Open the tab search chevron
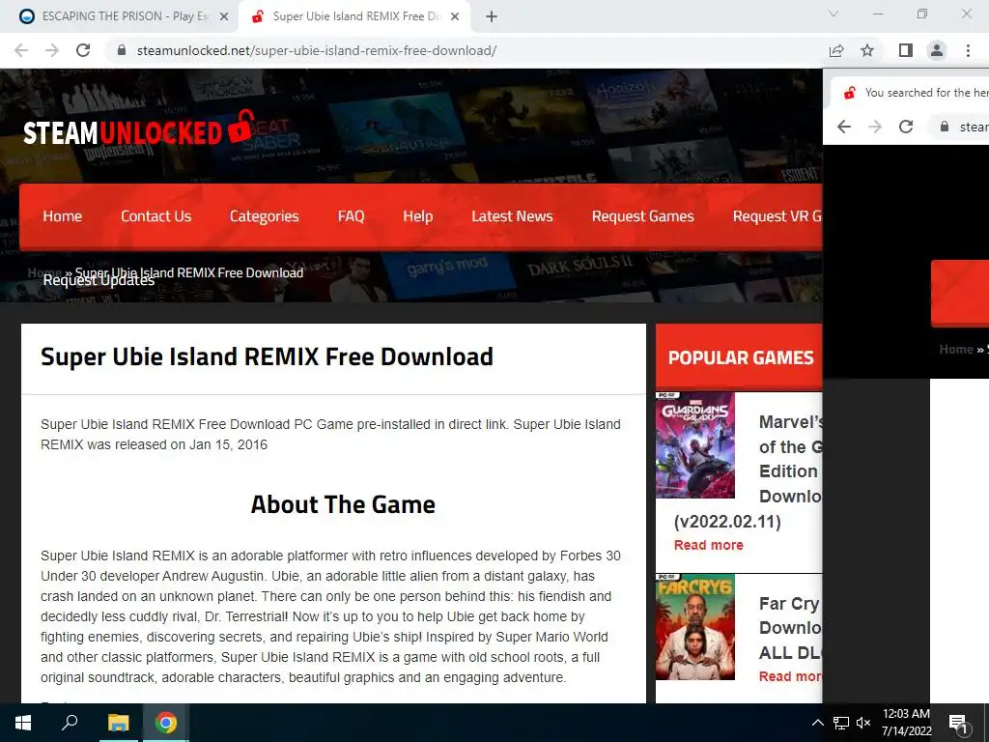989x742 pixels. (x=834, y=14)
